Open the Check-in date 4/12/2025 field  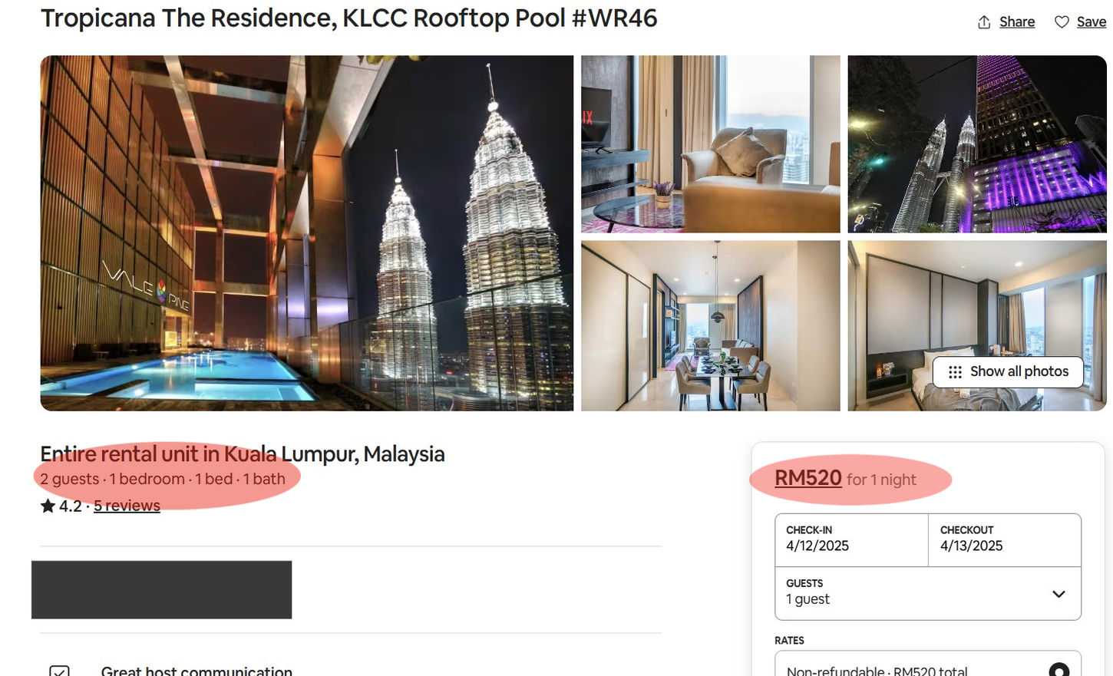(851, 540)
